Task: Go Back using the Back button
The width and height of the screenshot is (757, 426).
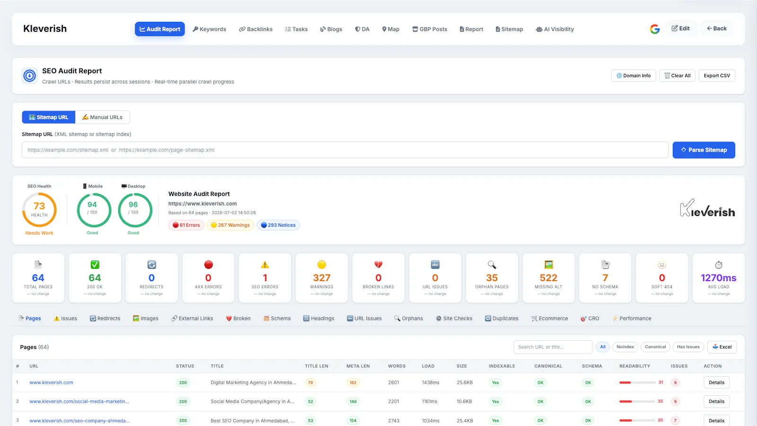Action: click(x=717, y=28)
